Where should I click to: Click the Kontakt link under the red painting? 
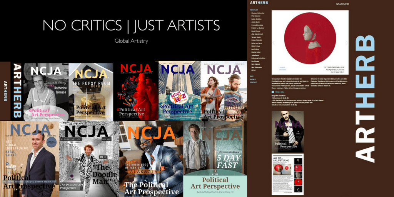282,67
